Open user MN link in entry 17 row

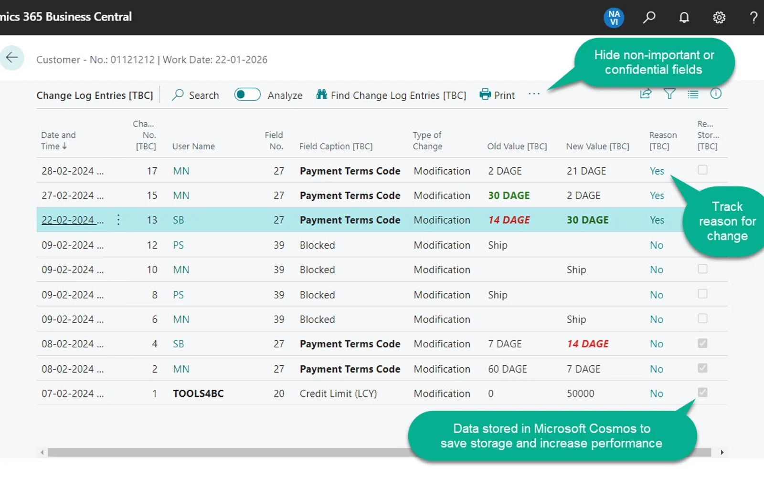[181, 171]
